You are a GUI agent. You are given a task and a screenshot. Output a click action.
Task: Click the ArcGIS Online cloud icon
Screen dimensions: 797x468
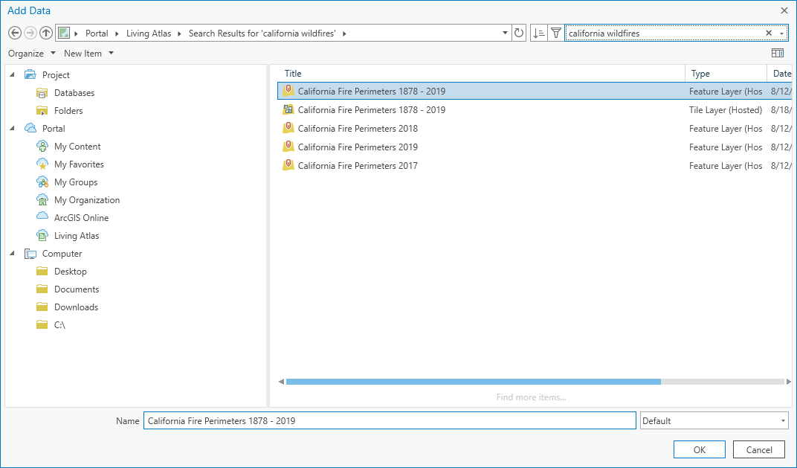(x=42, y=217)
